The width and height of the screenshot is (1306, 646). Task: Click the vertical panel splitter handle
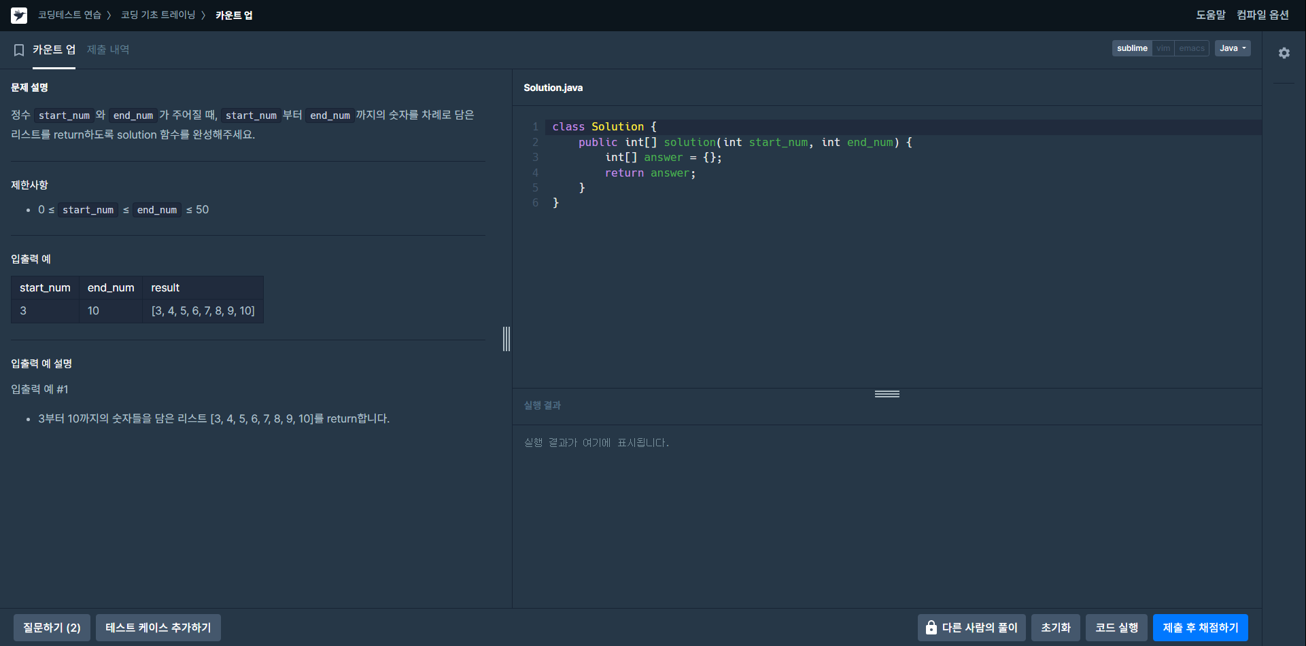point(506,338)
